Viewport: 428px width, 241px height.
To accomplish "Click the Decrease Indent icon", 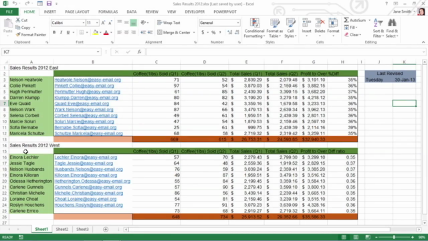I will [x=143, y=33].
